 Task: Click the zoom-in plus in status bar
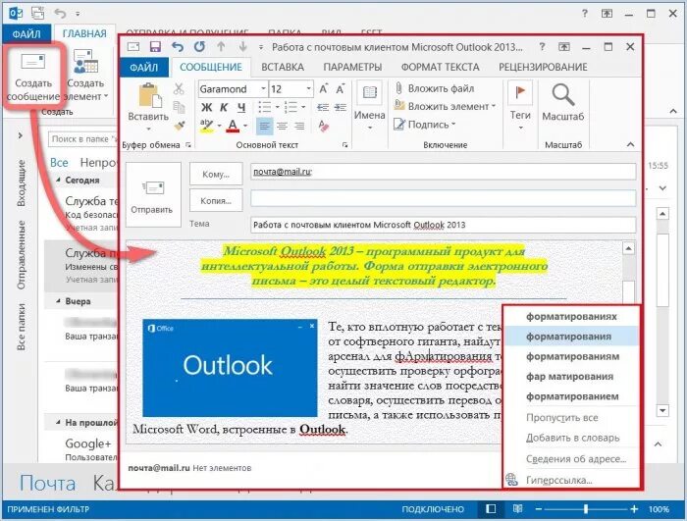coord(634,509)
